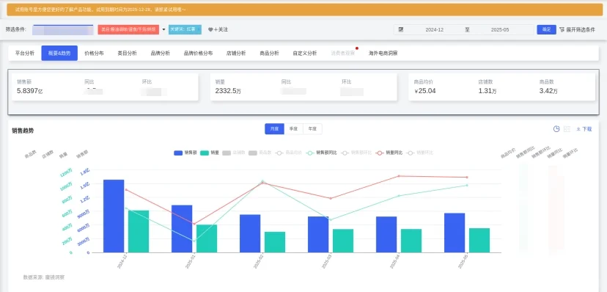This screenshot has width=607, height=292.
Task: Click the blue 确定 confirm button
Action: [546, 29]
